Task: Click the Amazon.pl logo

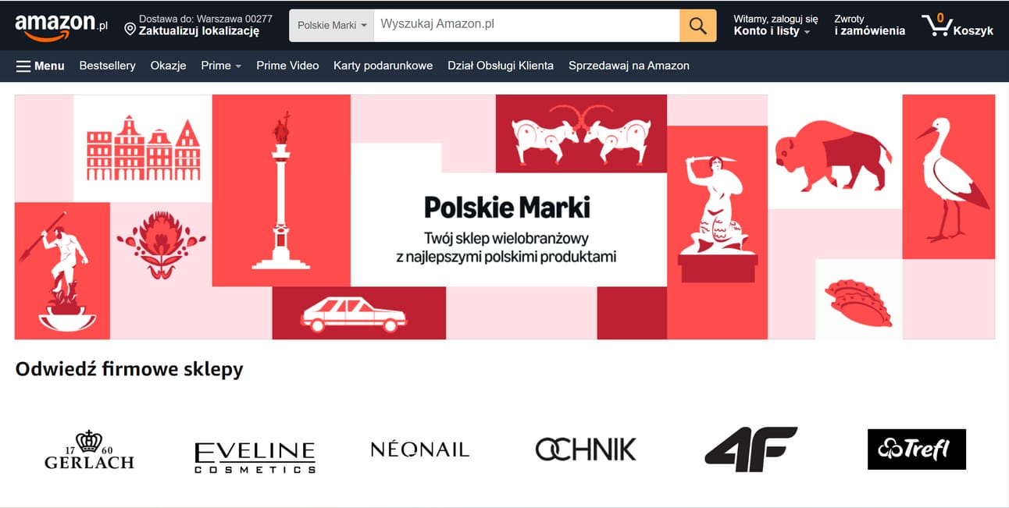Action: tap(62, 26)
